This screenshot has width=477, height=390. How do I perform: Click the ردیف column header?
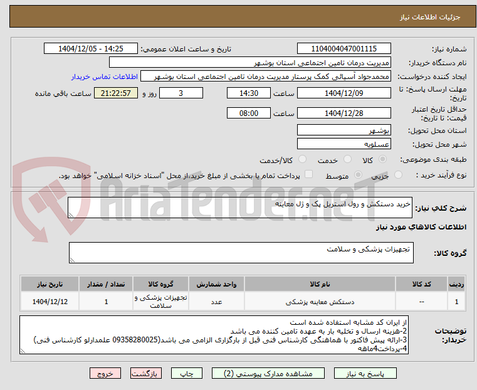(456, 284)
